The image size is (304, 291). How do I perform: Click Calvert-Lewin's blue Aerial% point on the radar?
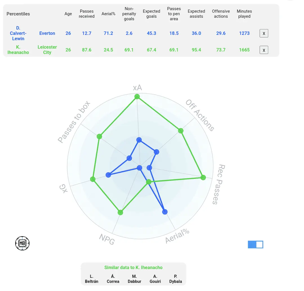tap(165, 212)
